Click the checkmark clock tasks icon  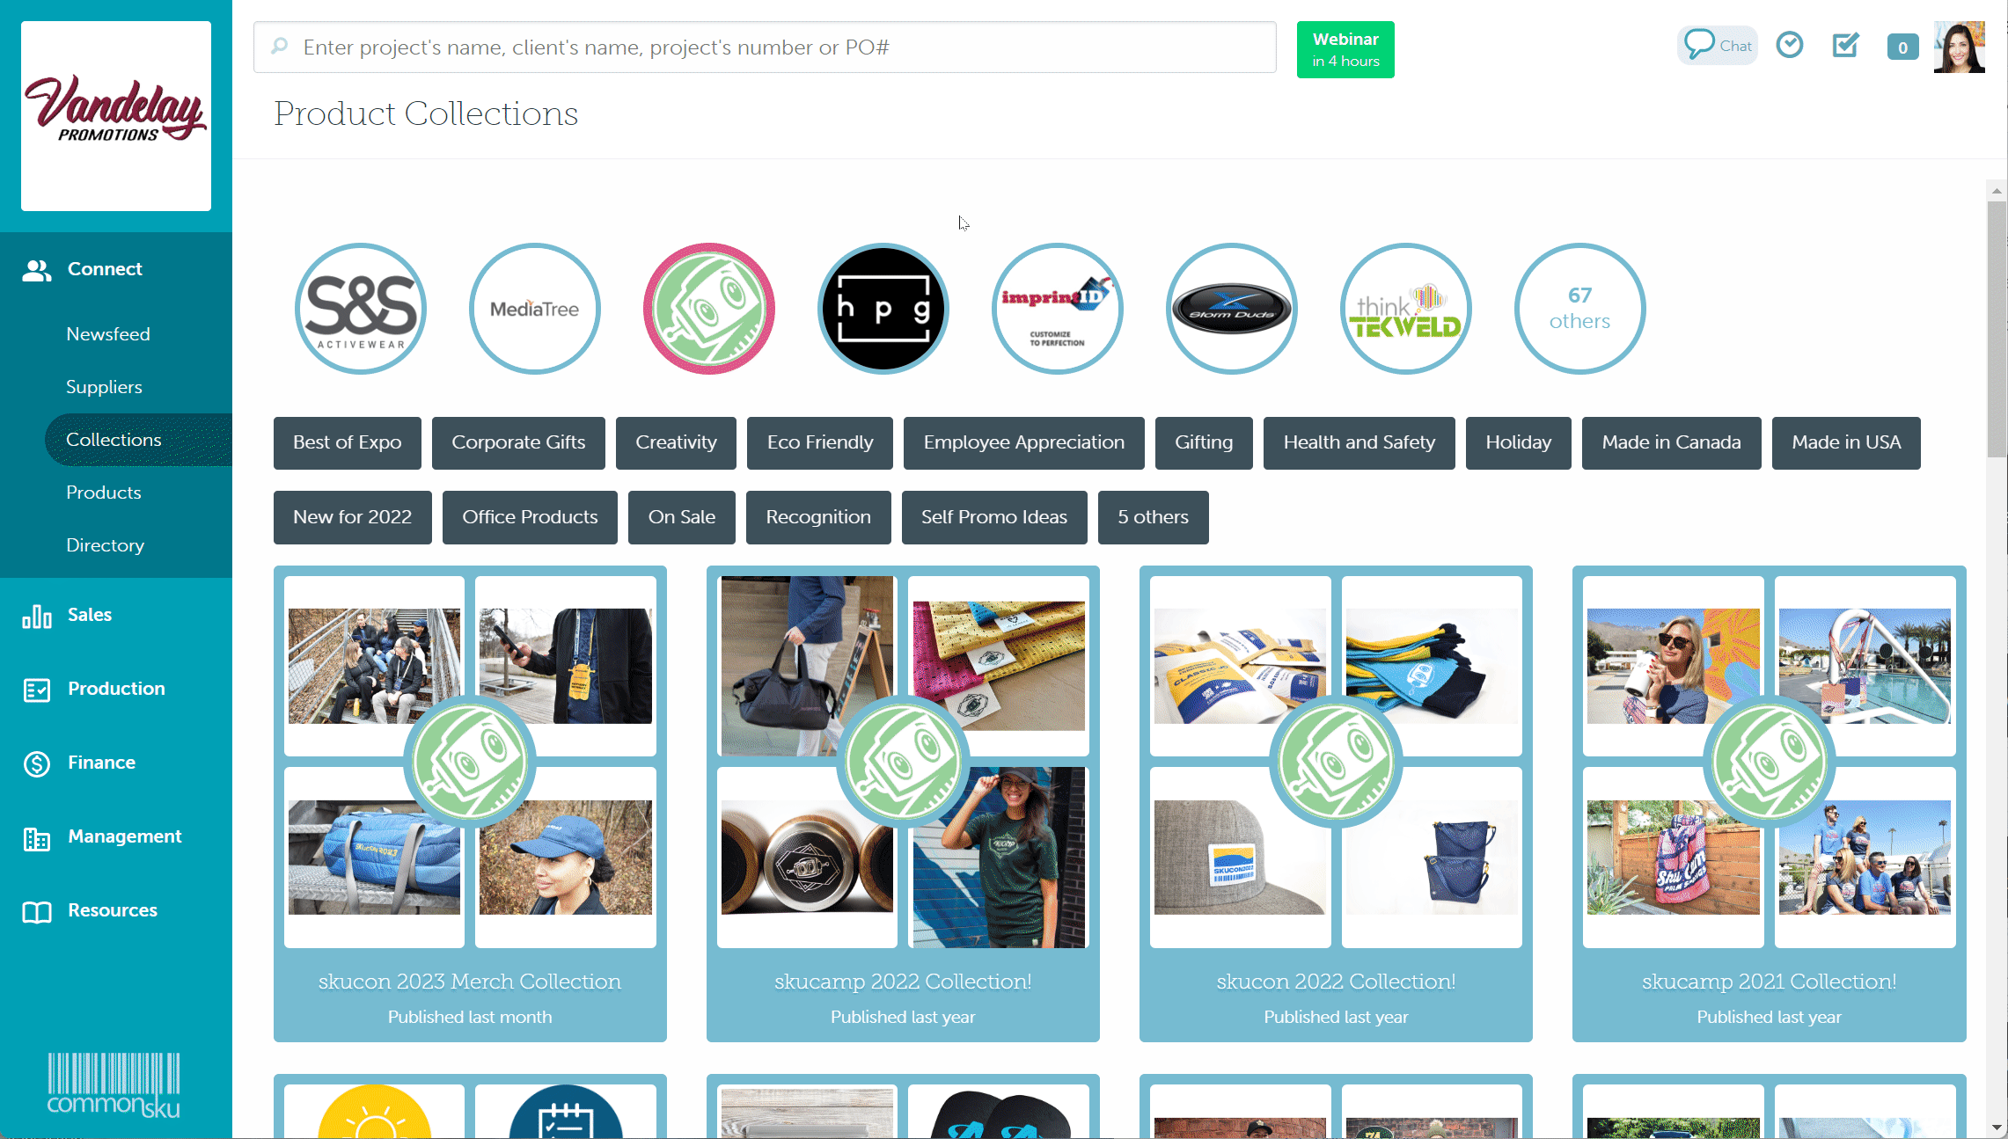pos(1789,45)
